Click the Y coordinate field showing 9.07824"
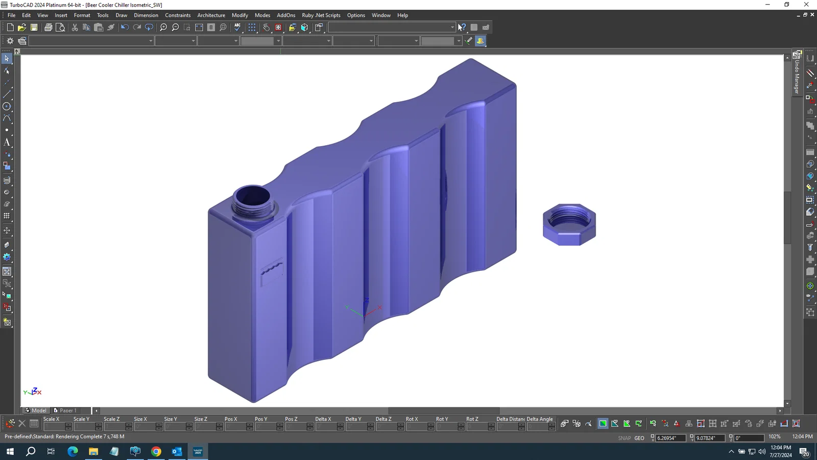 click(x=709, y=438)
